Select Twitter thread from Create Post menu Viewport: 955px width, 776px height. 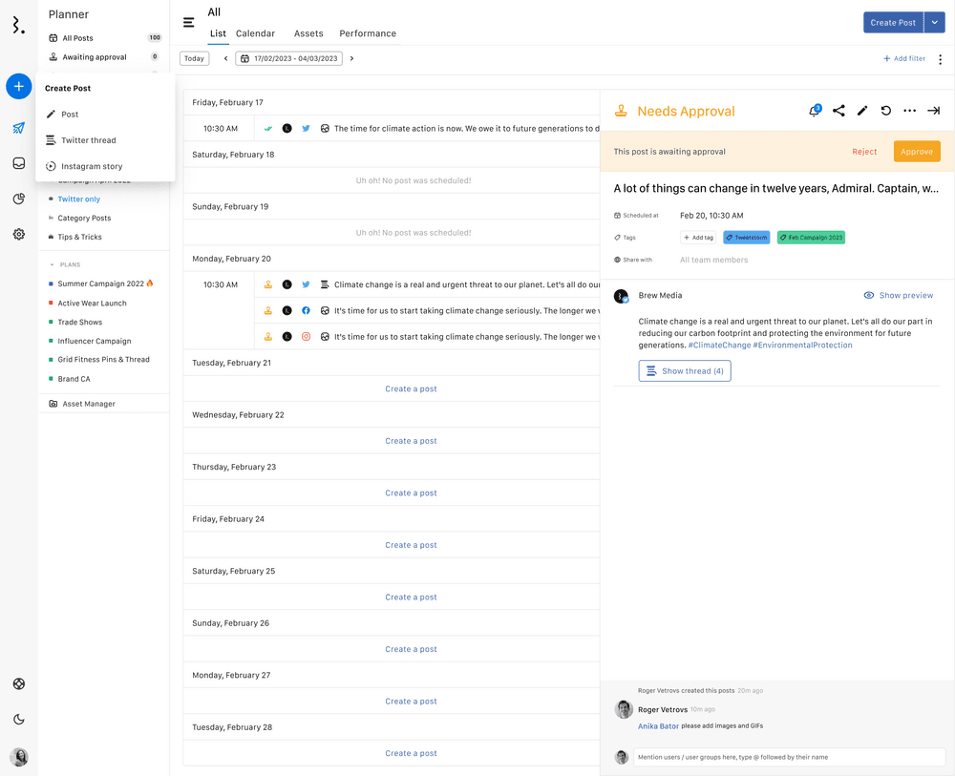(x=88, y=140)
